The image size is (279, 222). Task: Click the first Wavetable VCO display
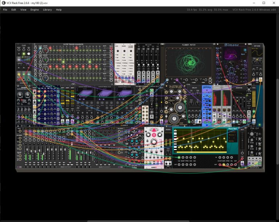tap(85, 93)
